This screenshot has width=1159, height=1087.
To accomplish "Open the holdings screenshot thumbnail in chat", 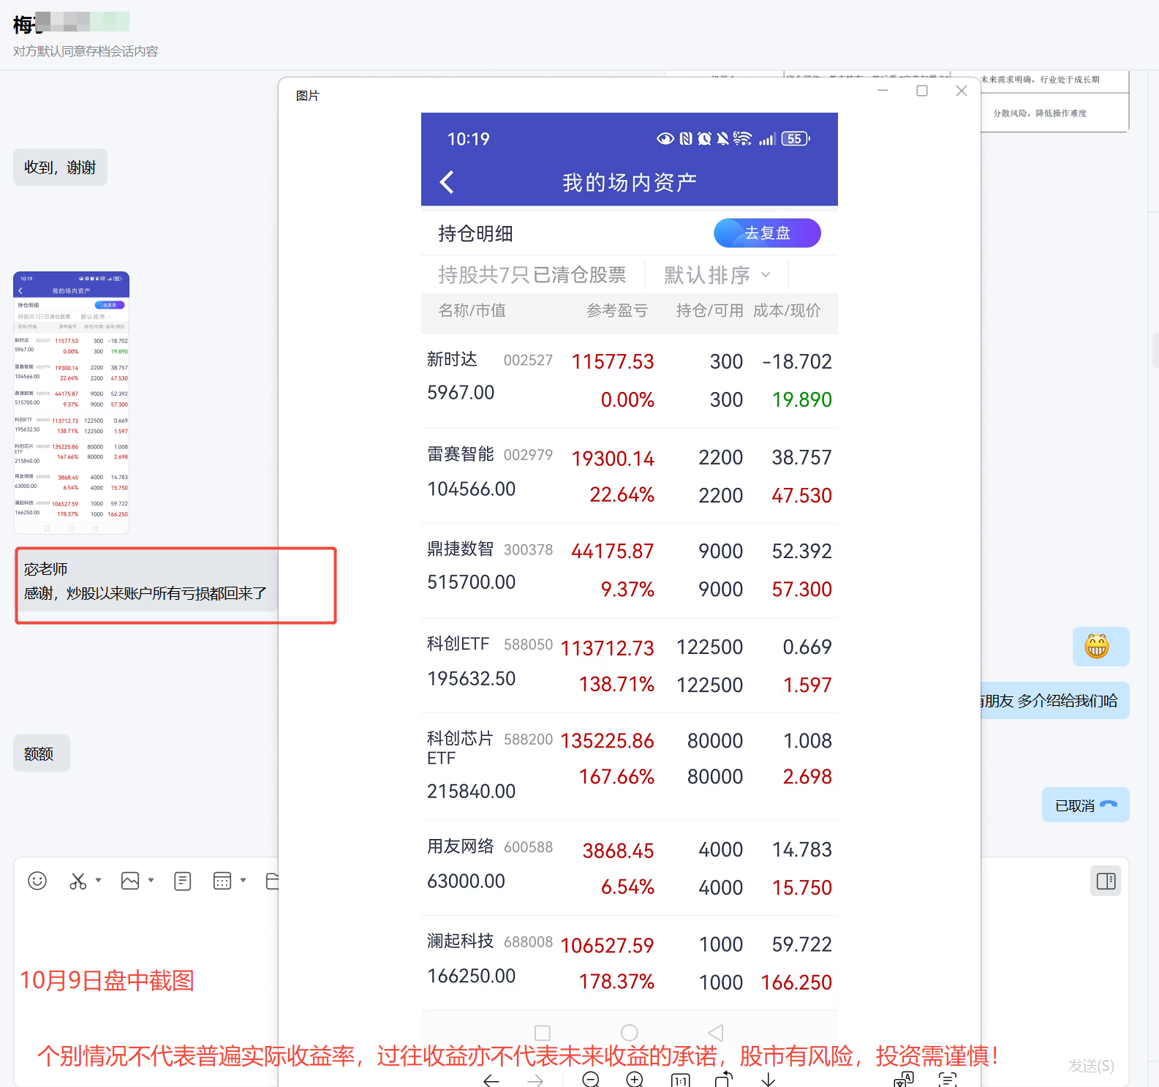I will [x=72, y=402].
